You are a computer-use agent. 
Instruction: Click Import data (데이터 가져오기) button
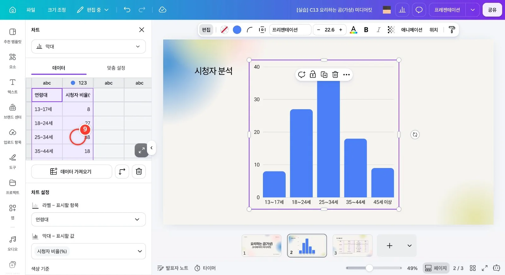(x=72, y=171)
